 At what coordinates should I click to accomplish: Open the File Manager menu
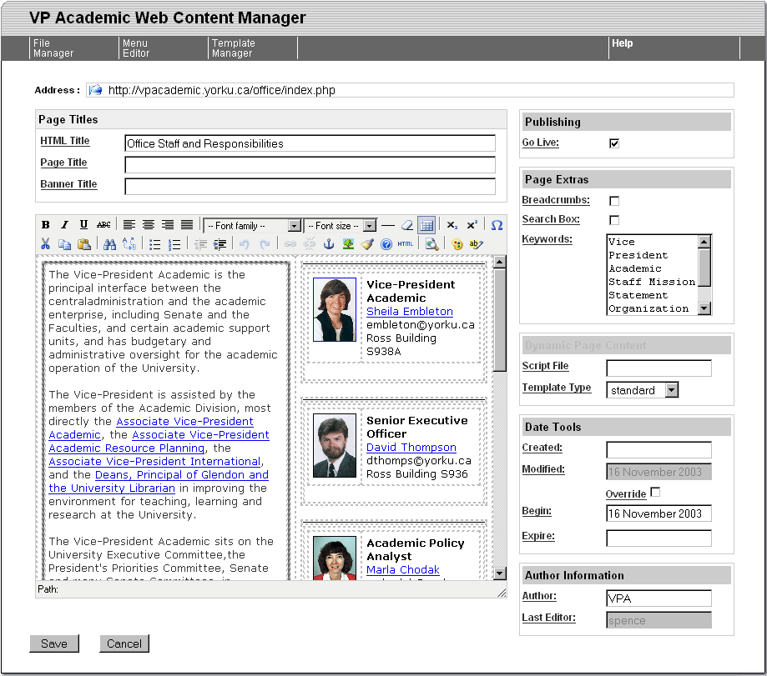[x=53, y=48]
